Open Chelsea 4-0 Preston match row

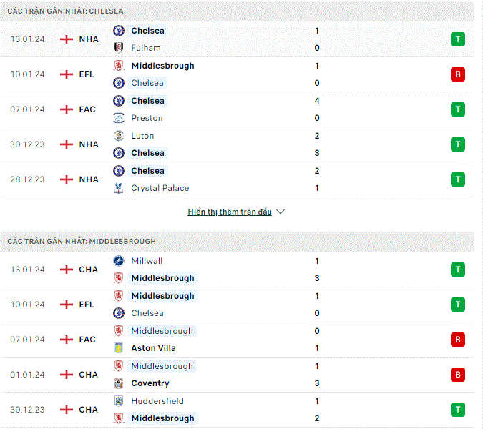(237, 109)
